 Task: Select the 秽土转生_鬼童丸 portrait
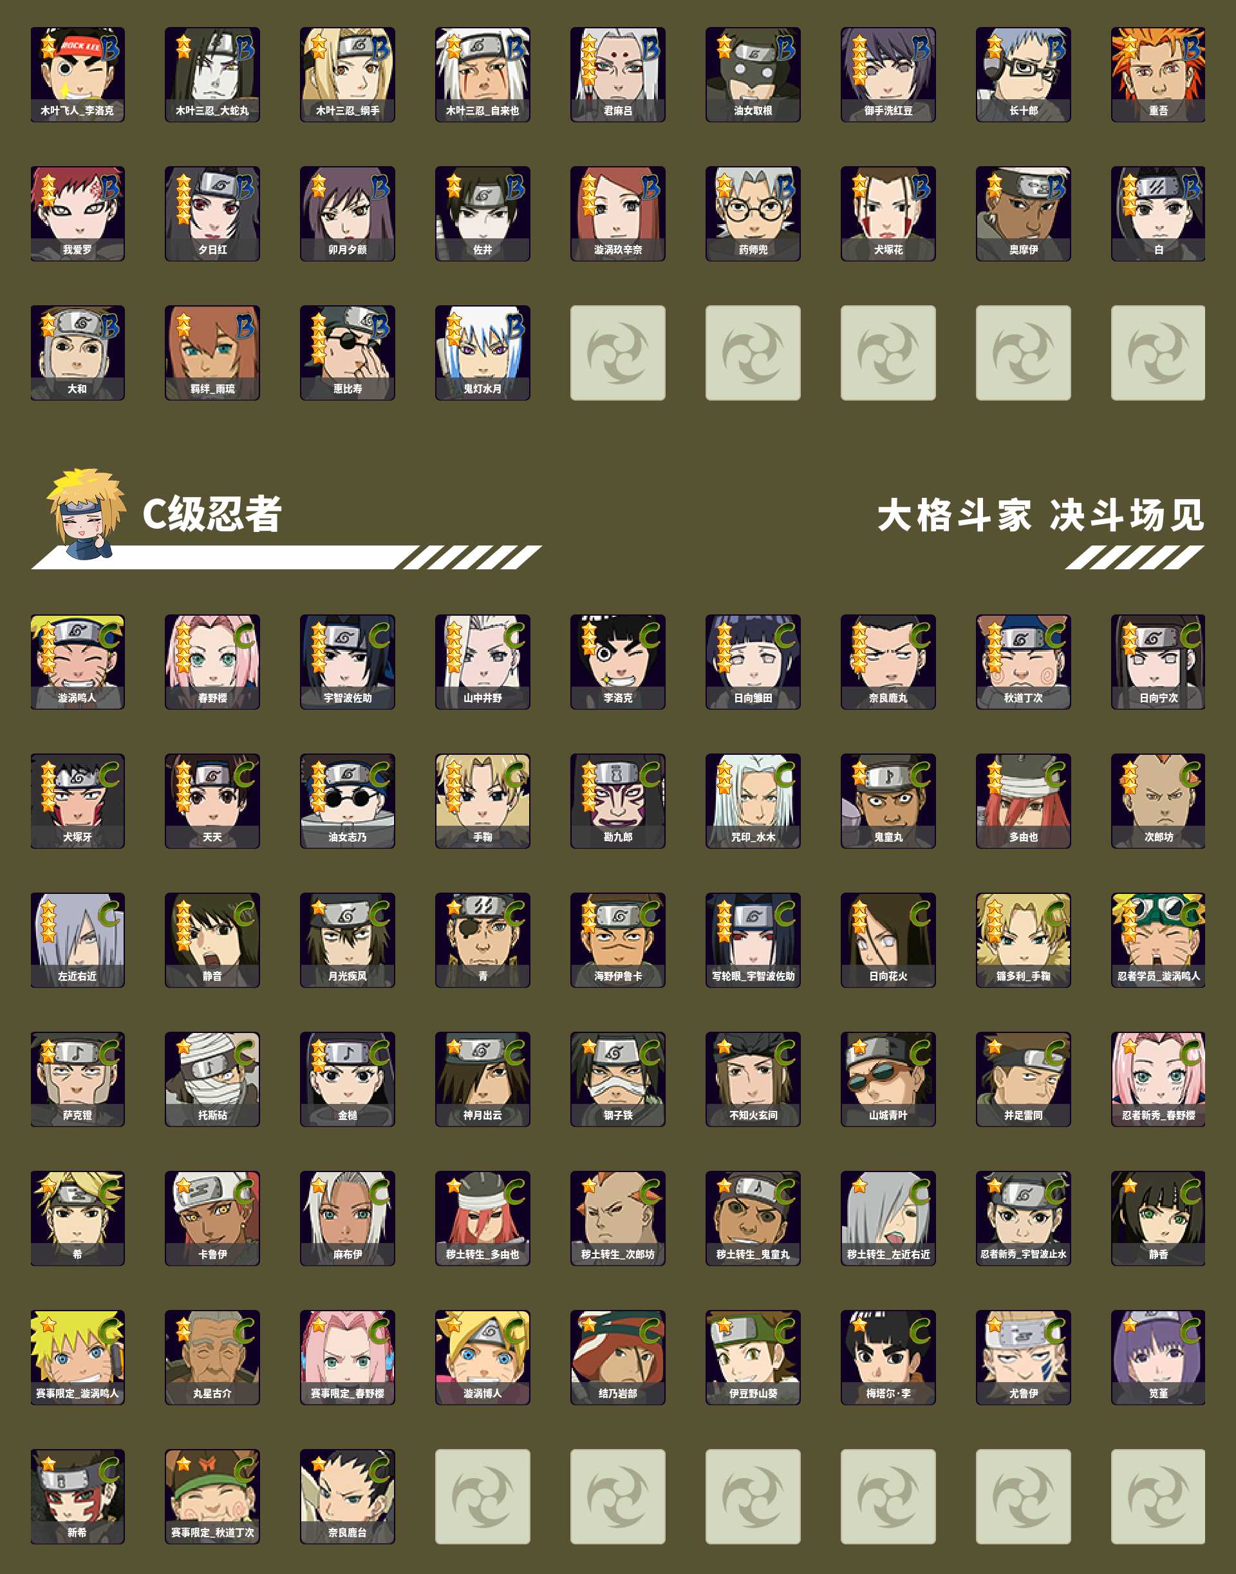(753, 1218)
